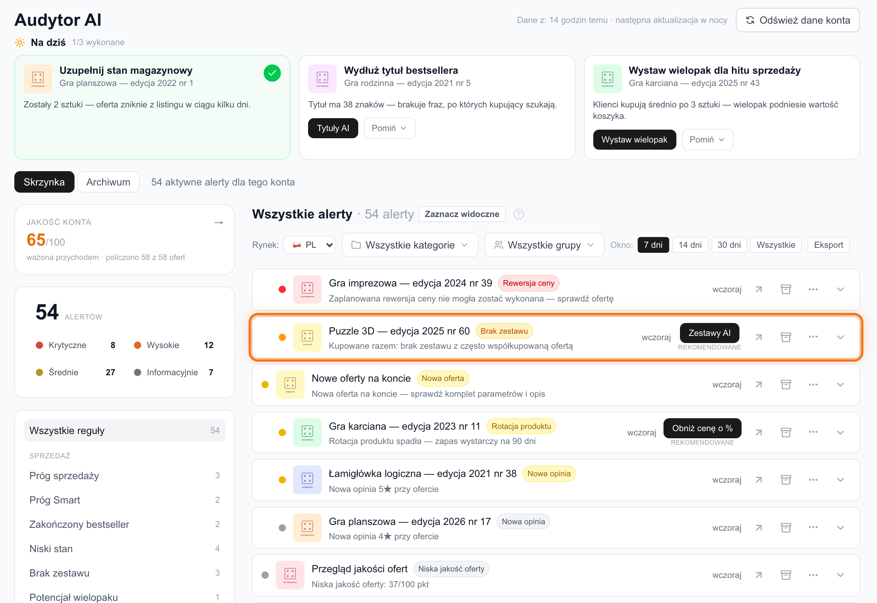
Task: Expand the Puzzle 3D nr 60 alert row
Action: click(840, 337)
